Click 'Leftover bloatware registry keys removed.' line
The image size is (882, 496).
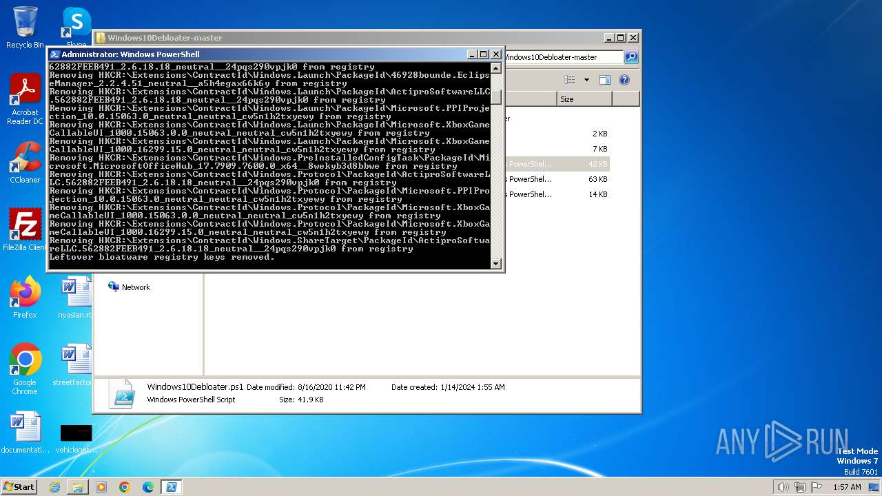pyautogui.click(x=162, y=257)
